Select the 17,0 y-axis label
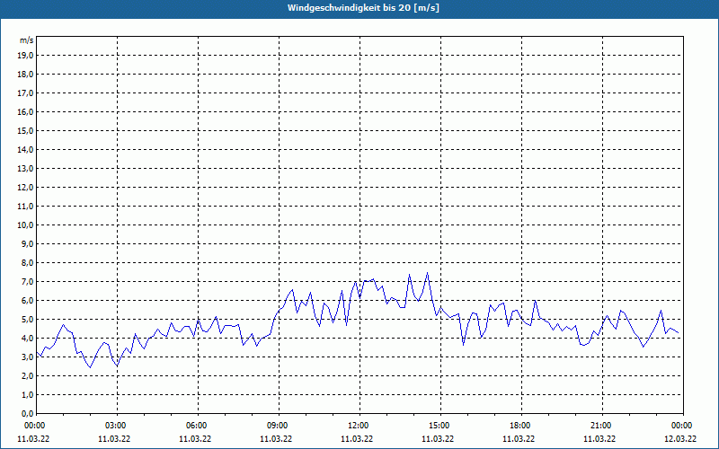 coord(25,93)
